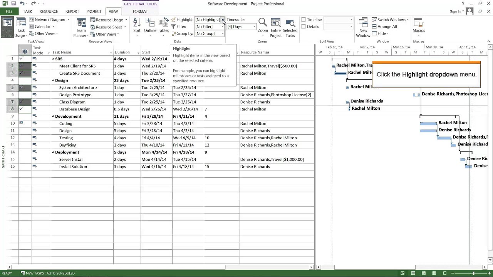Switch to the Resource Sheet view
Viewport: 493px width, 277px height.
[x=108, y=27]
